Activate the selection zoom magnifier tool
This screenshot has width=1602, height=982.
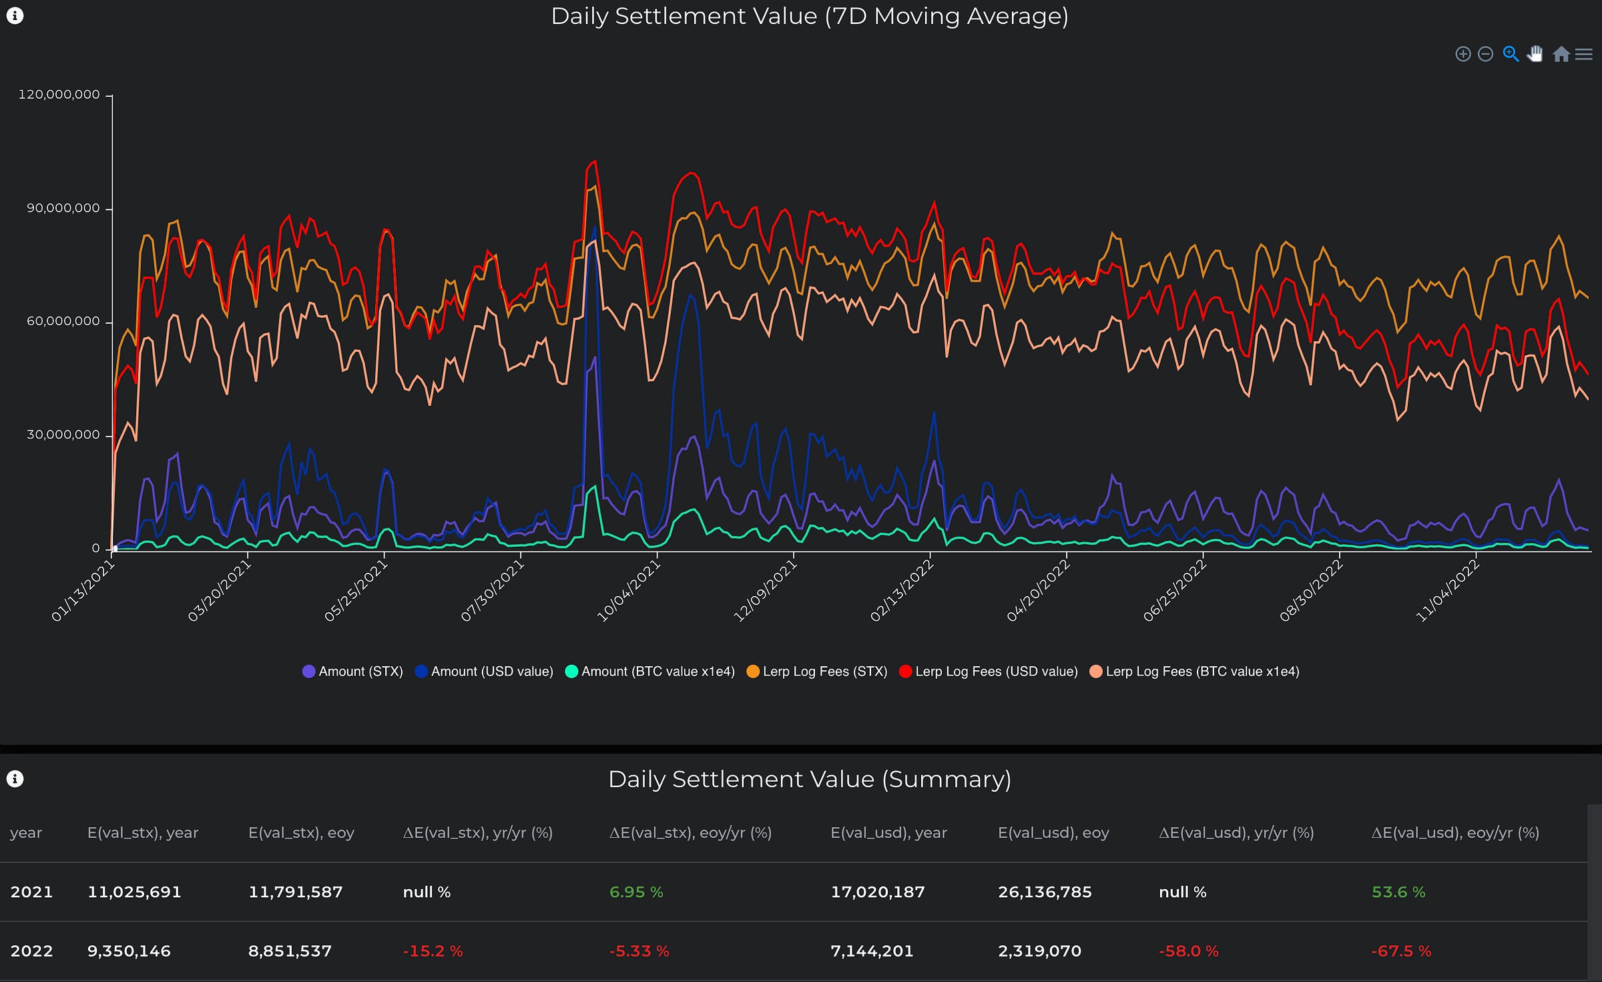(1511, 54)
